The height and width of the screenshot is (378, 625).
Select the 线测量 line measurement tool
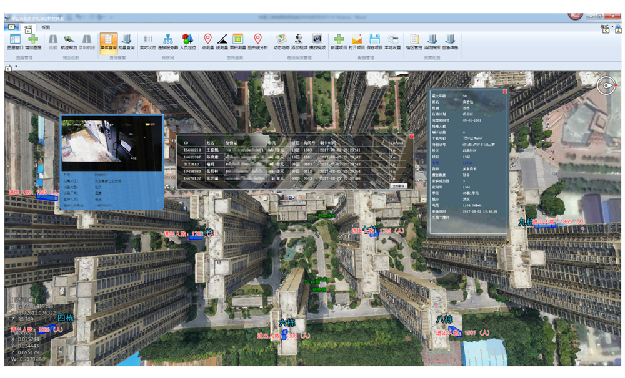coord(222,41)
